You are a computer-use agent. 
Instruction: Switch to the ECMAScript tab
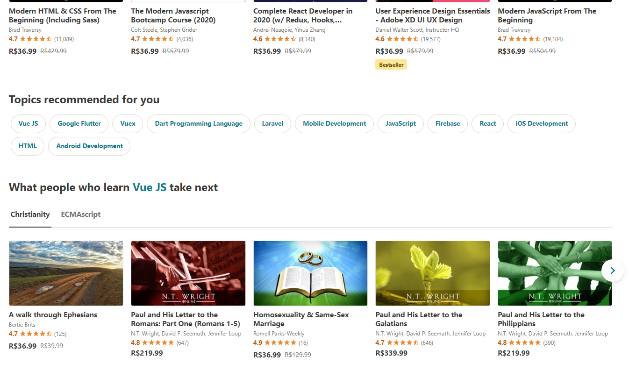[x=81, y=214]
